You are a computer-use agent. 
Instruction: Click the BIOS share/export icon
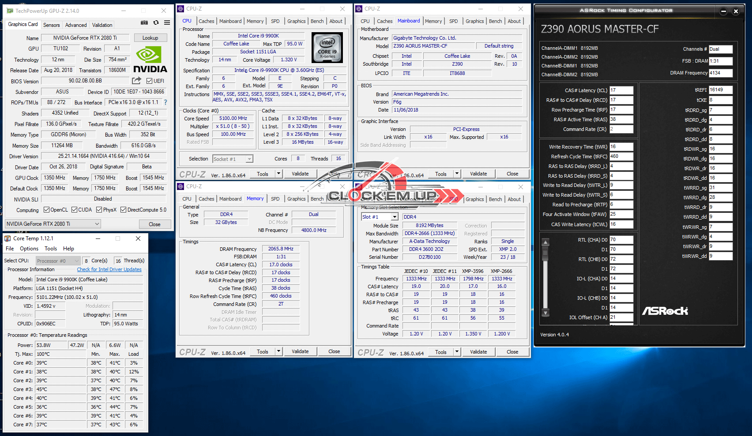[x=136, y=81]
